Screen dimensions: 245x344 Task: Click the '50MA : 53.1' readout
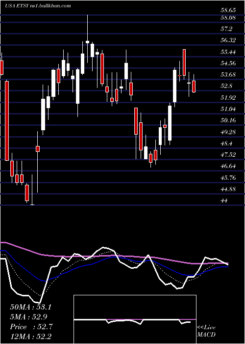pos(30,307)
